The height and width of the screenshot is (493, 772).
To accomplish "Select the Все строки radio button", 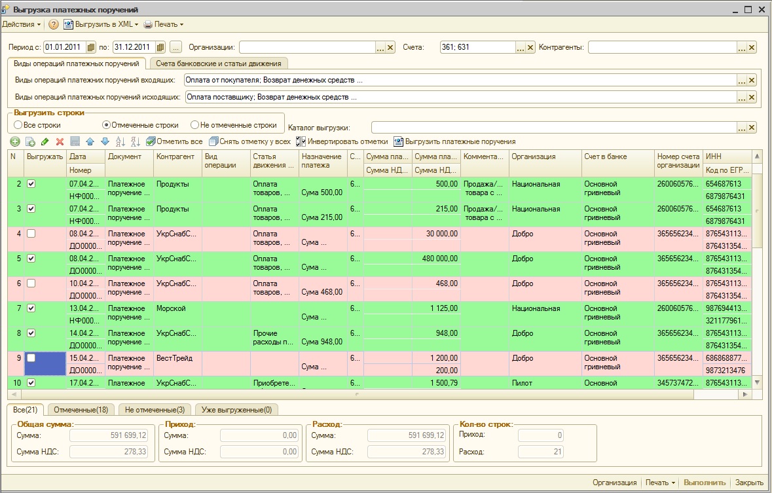I will coord(18,125).
